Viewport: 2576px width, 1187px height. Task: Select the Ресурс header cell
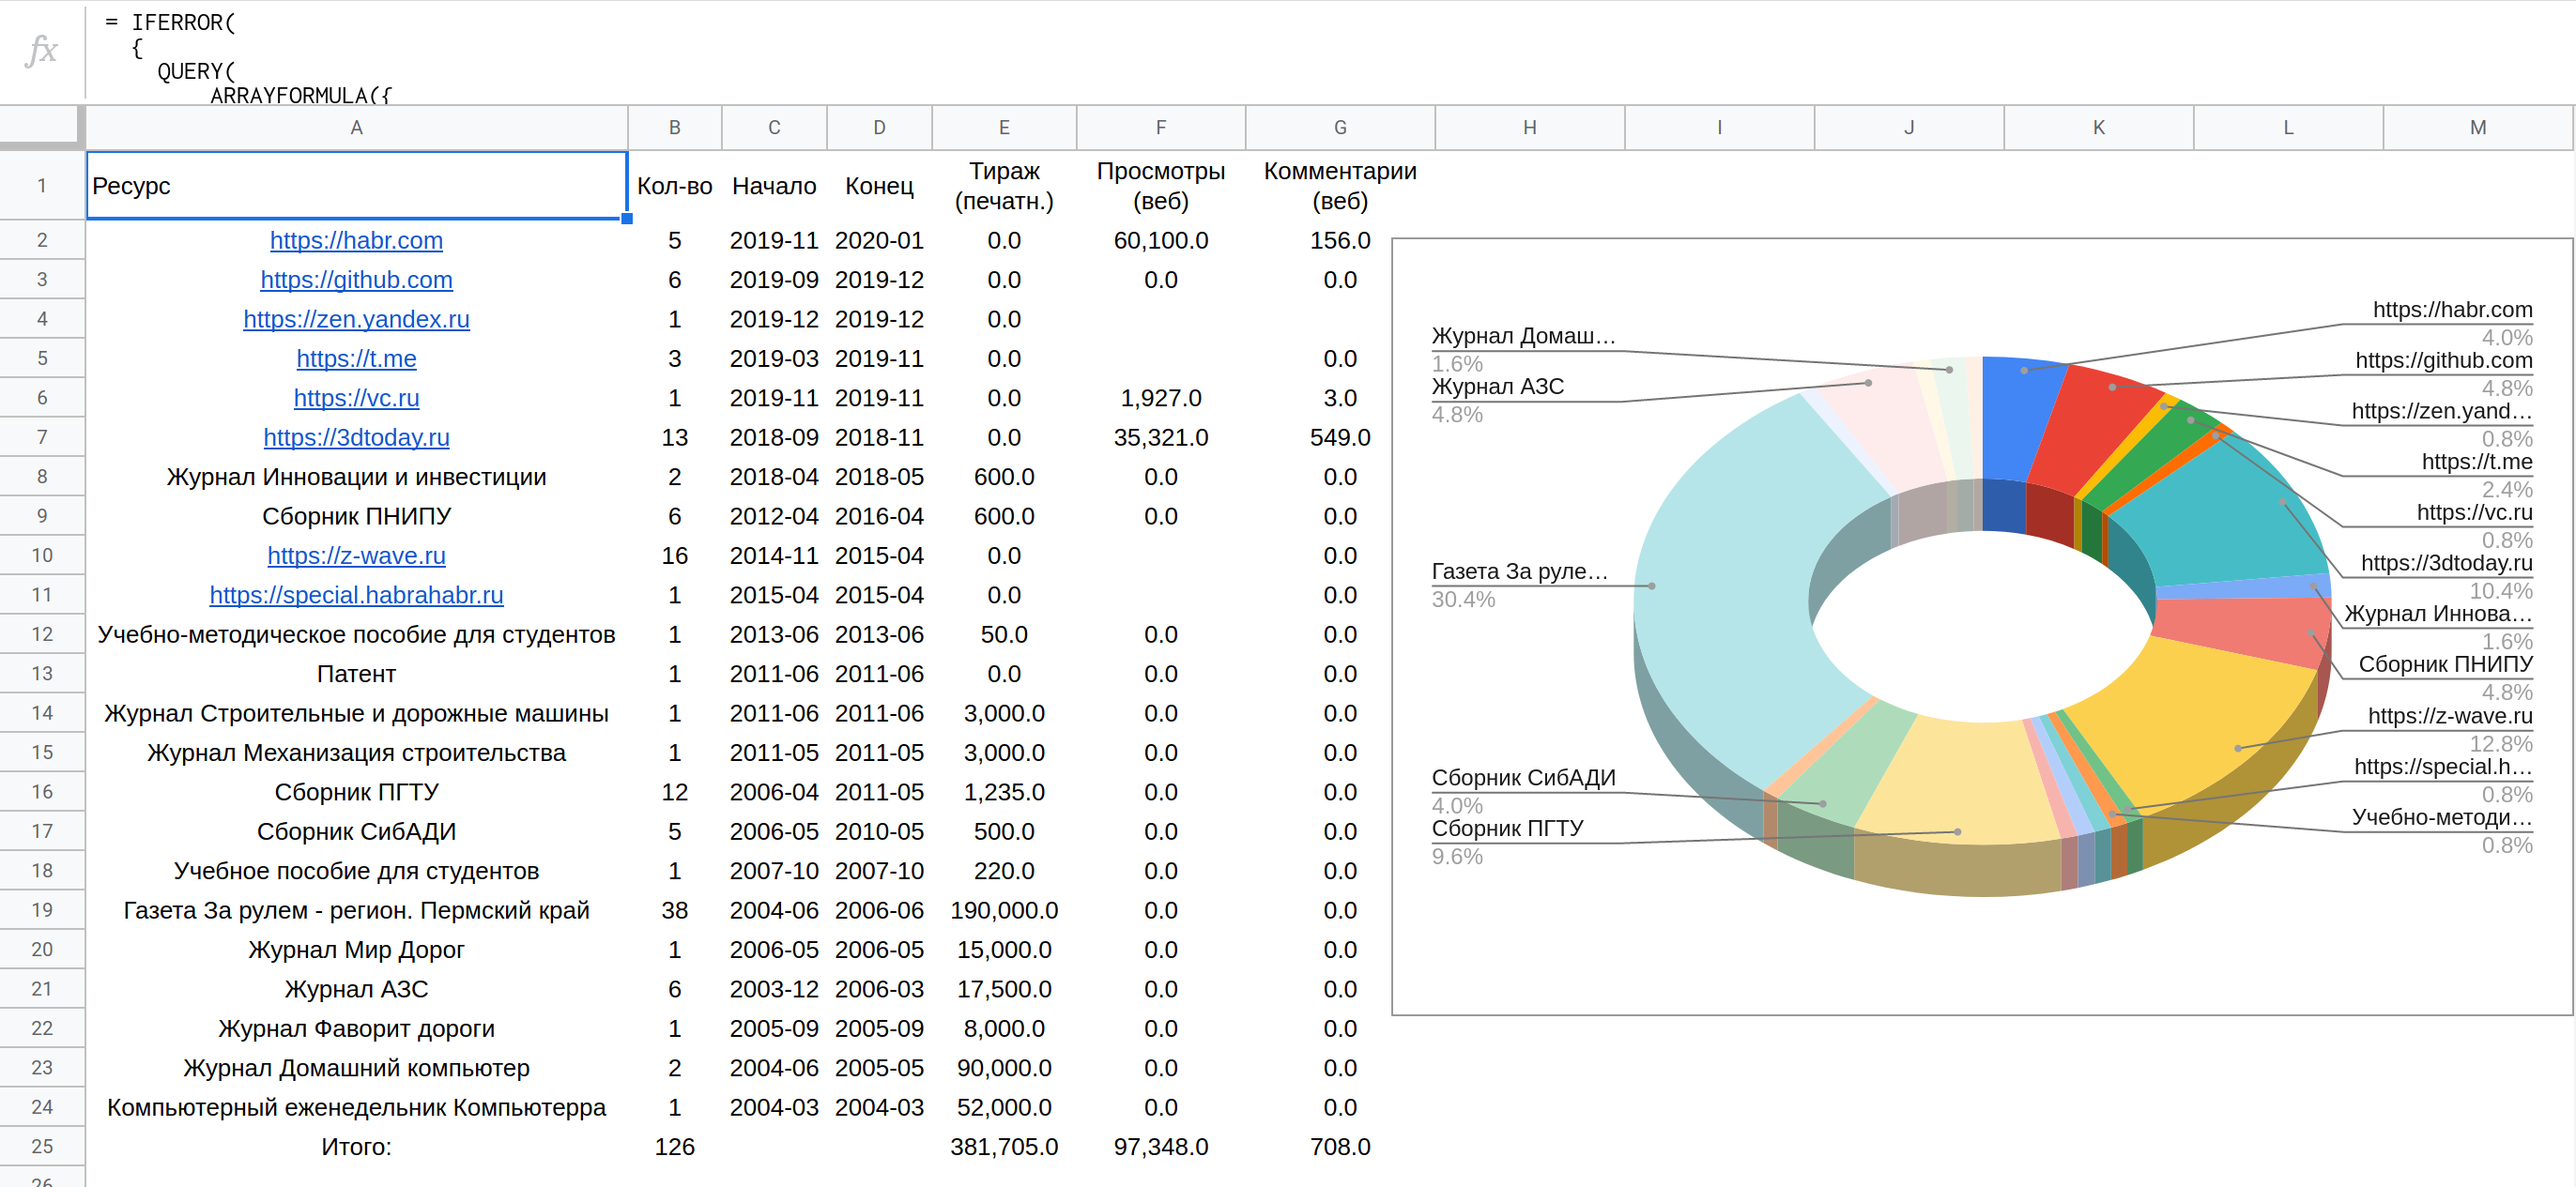click(x=356, y=186)
